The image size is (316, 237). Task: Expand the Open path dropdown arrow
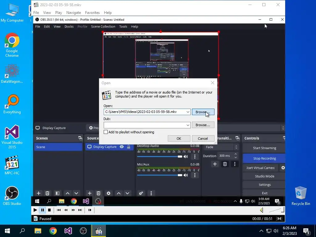click(188, 112)
